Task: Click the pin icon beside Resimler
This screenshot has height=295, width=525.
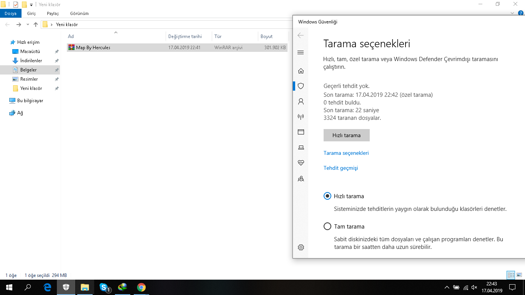Action: point(56,79)
